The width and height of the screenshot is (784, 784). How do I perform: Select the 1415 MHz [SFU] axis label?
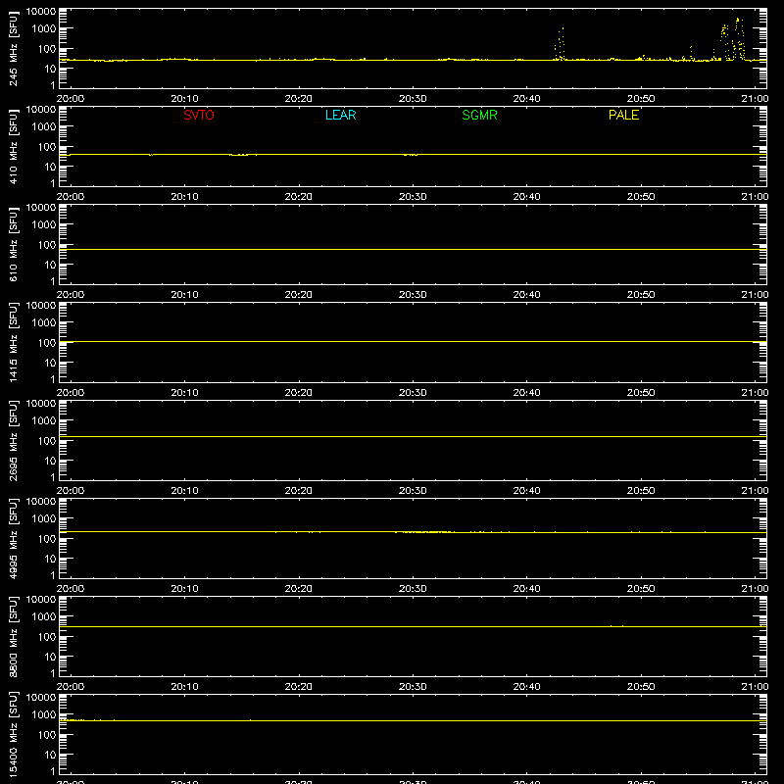click(13, 342)
